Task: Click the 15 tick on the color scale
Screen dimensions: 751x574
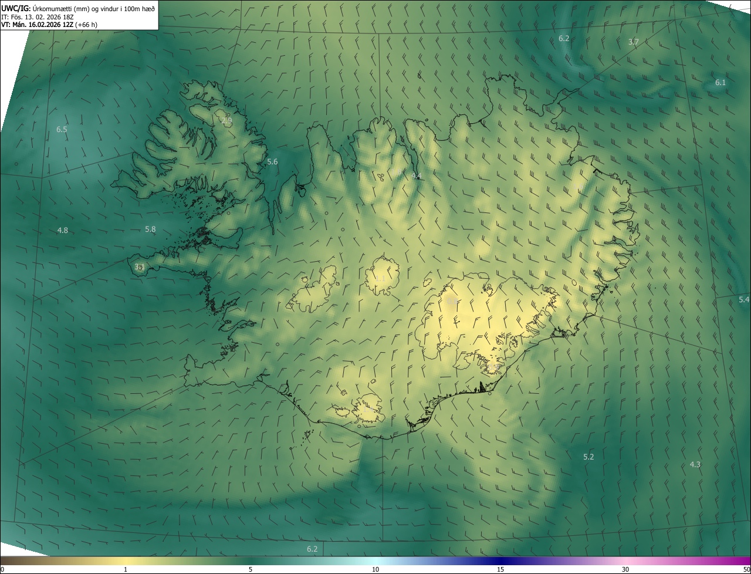Action: (x=500, y=569)
